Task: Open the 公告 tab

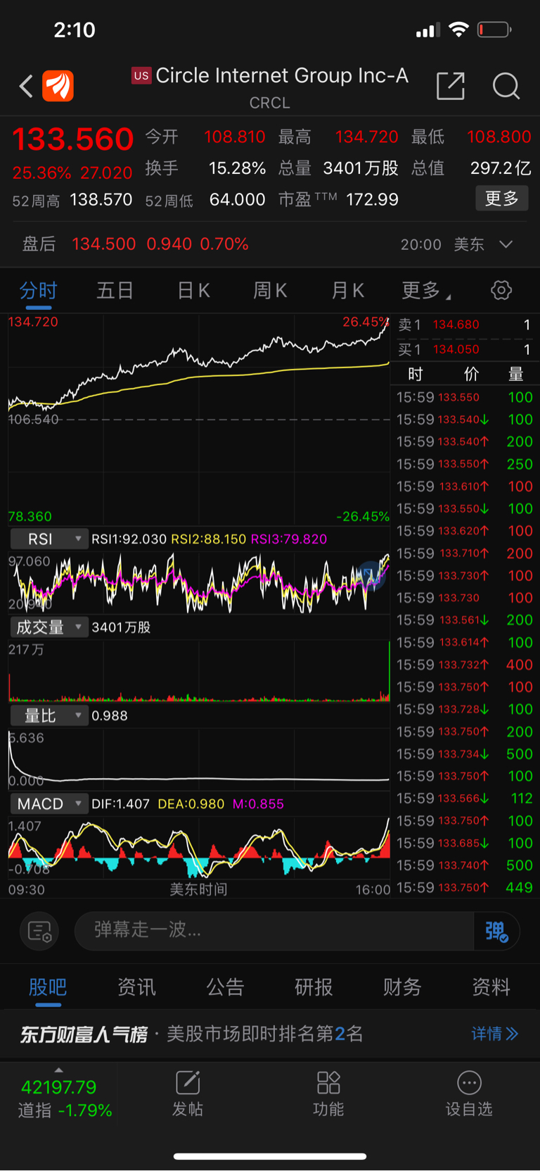Action: (x=225, y=987)
